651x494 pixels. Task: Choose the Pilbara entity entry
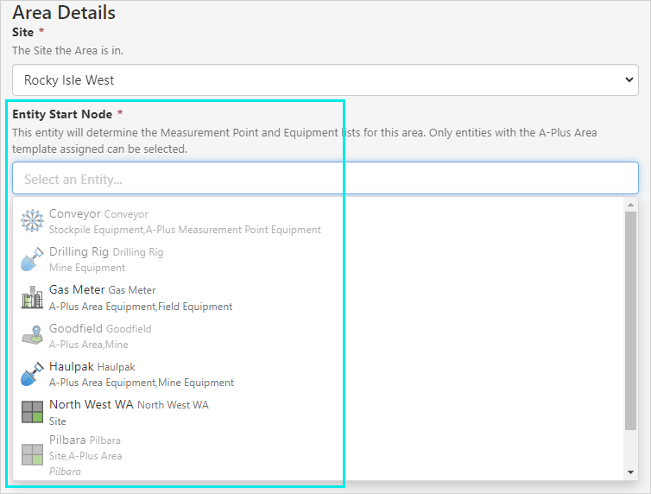click(67, 440)
